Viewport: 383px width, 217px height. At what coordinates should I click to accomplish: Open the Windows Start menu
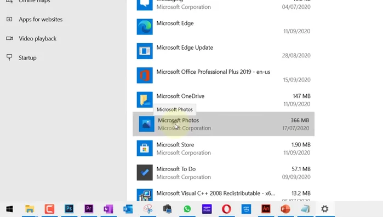coord(9,209)
